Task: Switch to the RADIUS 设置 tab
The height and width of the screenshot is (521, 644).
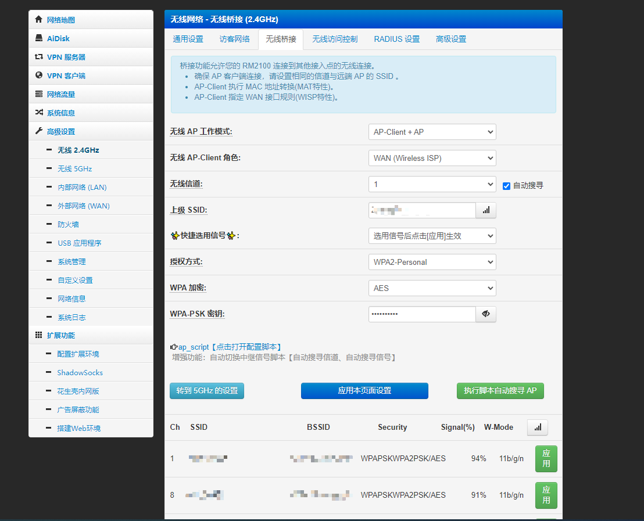Action: point(396,39)
